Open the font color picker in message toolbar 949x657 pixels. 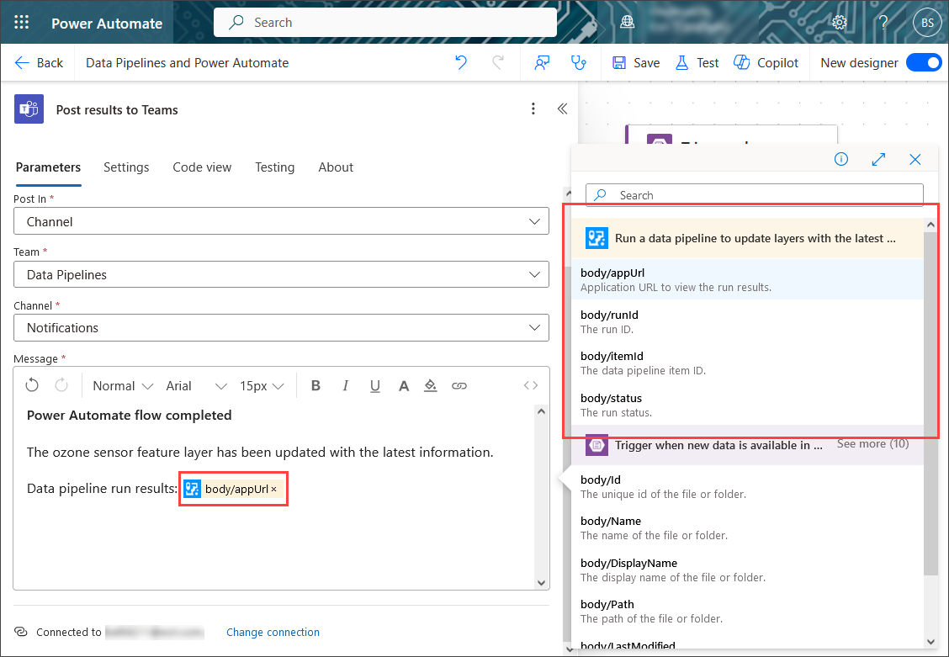pos(404,385)
